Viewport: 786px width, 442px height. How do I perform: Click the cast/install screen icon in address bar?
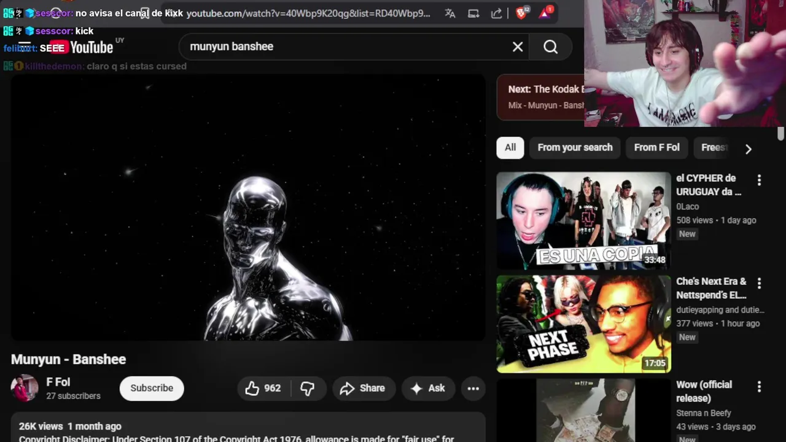(x=473, y=13)
